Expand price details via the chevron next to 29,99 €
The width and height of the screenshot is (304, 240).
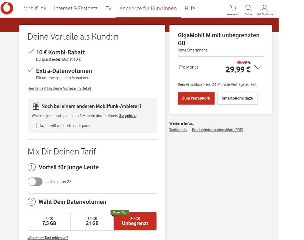[258, 67]
